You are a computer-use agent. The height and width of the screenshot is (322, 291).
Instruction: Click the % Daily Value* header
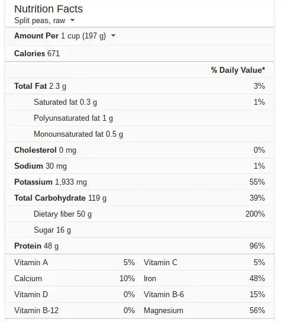point(238,70)
